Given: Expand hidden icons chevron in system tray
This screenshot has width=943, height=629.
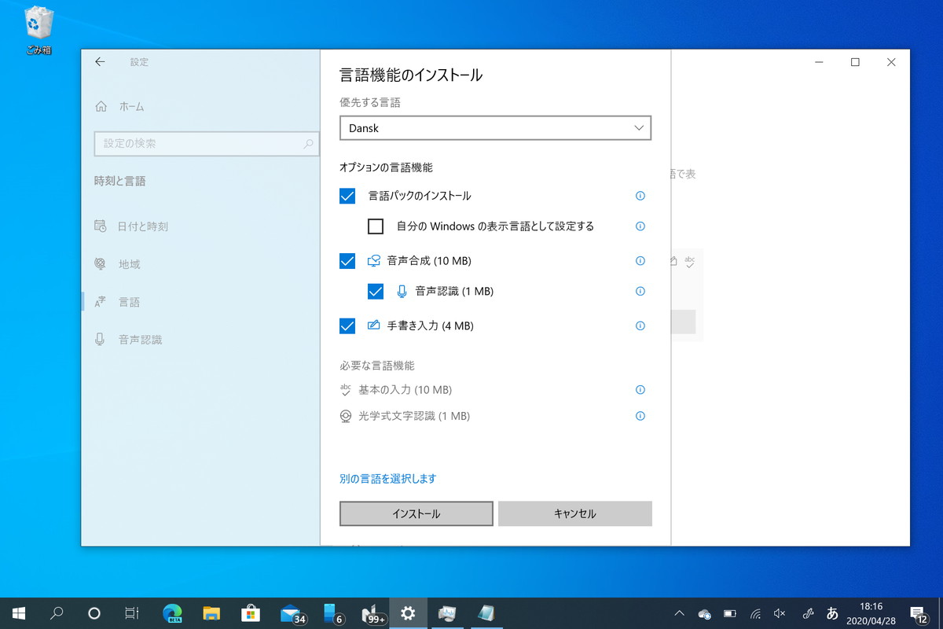Looking at the screenshot, I should 678,612.
